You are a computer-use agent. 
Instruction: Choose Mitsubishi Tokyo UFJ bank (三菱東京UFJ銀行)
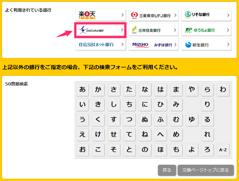click(154, 15)
